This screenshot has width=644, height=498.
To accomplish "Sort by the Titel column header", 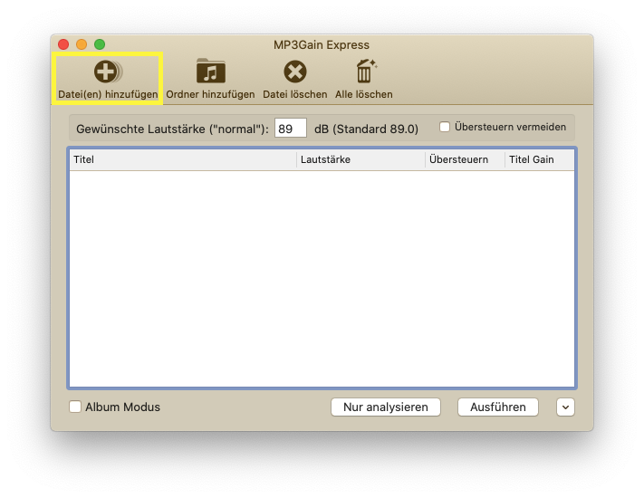I will [181, 159].
